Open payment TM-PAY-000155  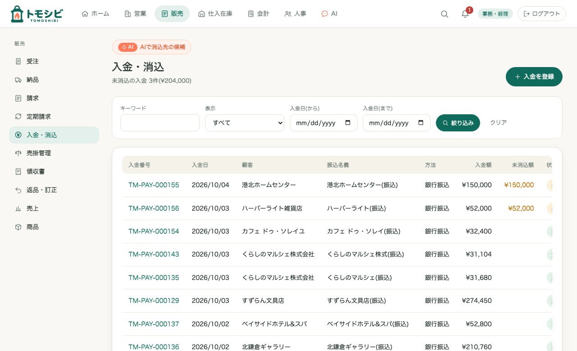click(x=154, y=185)
